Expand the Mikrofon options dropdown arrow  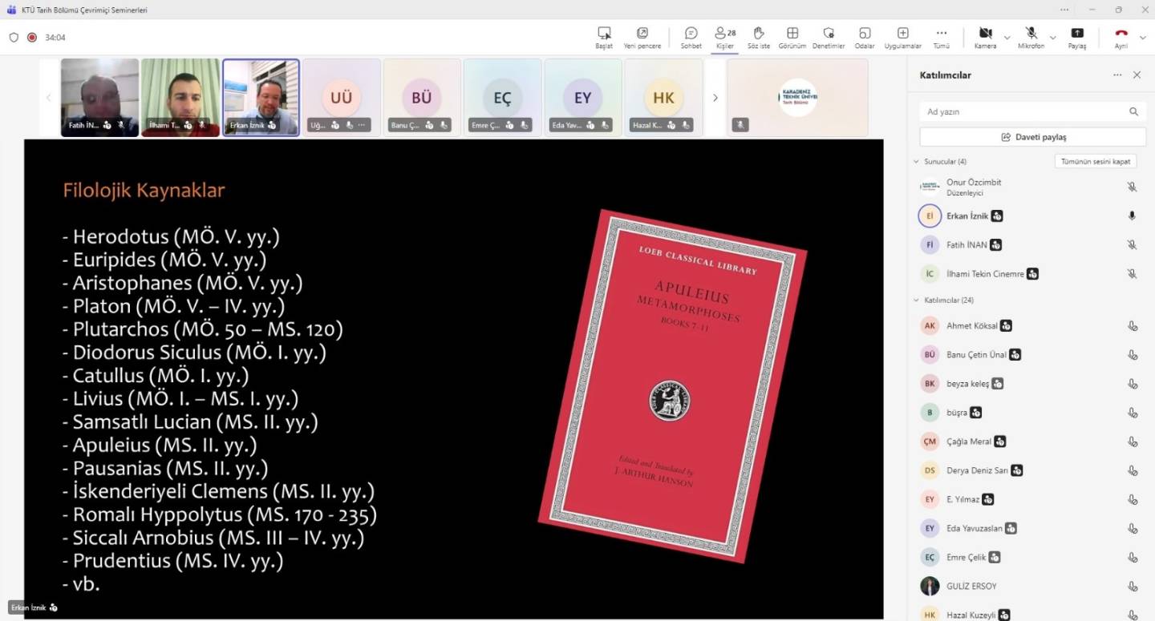coord(1052,38)
